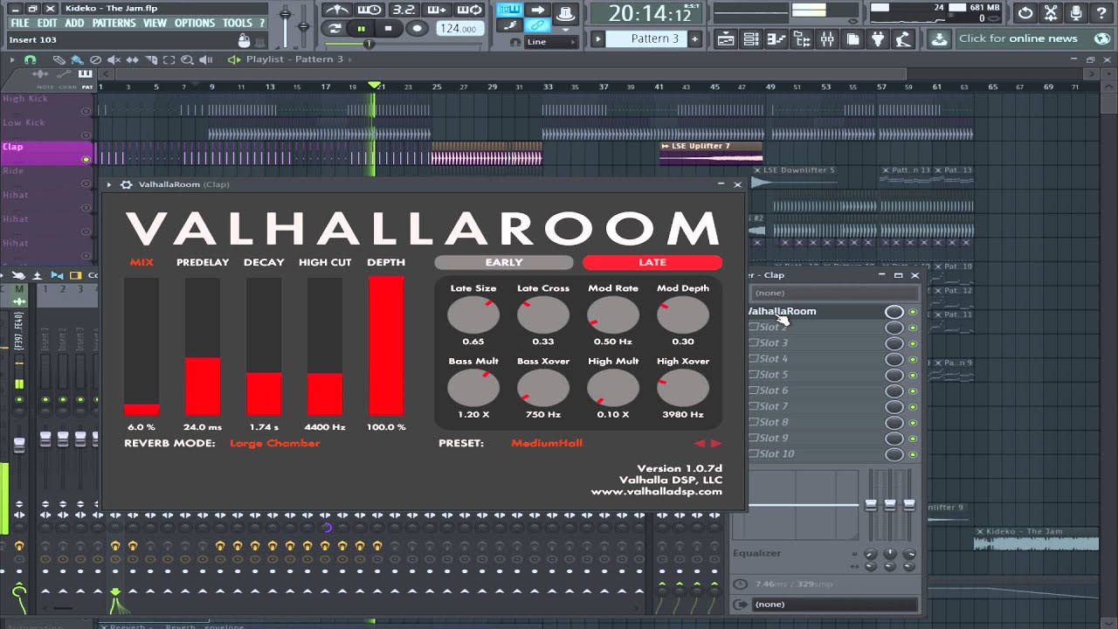Open the Piano roll icon

776,39
